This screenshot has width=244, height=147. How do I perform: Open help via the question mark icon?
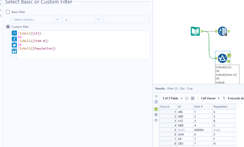pyautogui.click(x=156, y=120)
